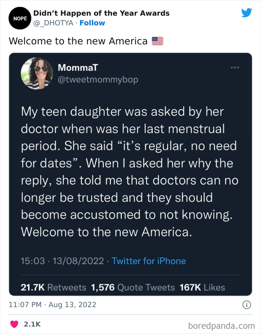
Task: Follow the @_DHOTYA account
Action: [92, 23]
